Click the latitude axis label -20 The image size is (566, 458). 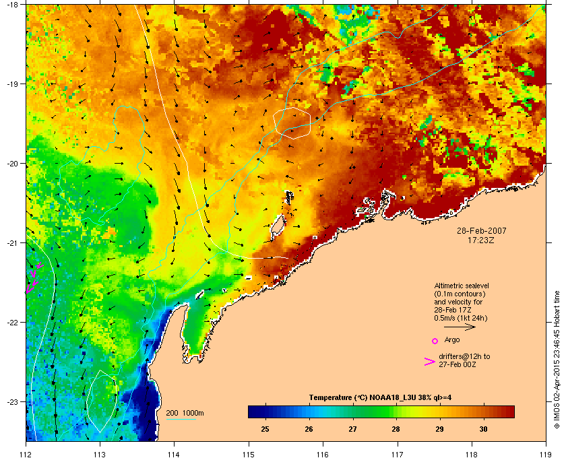click(12, 163)
